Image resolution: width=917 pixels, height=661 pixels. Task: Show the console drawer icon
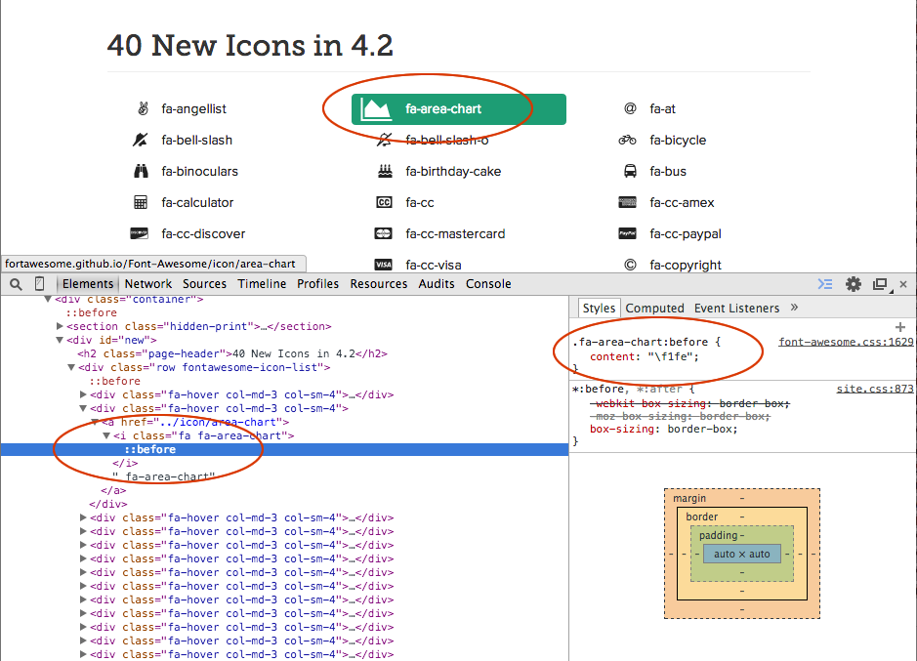[825, 284]
